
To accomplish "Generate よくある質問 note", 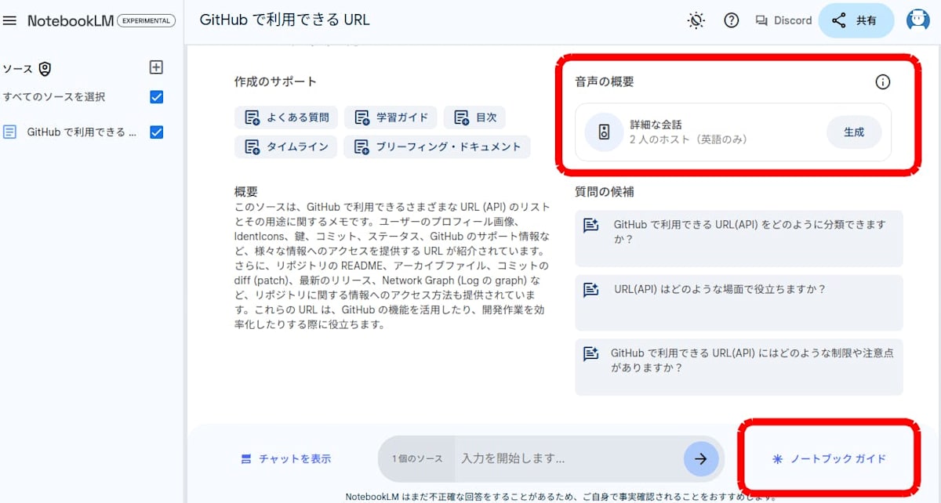I will (286, 118).
